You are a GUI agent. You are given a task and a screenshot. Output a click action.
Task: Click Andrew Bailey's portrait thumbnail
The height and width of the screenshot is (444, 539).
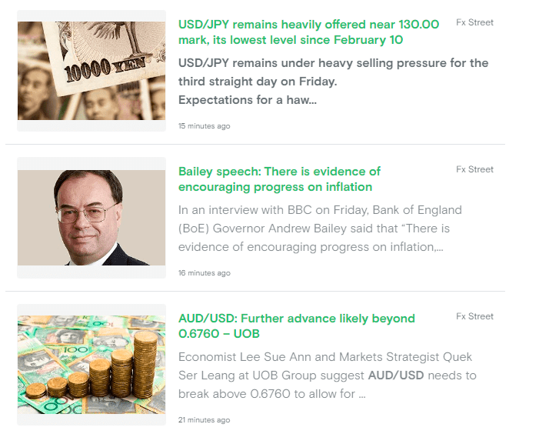[91, 218]
